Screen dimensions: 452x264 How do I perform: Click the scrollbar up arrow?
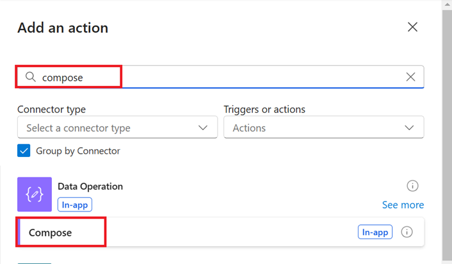pyautogui.click(x=446, y=4)
